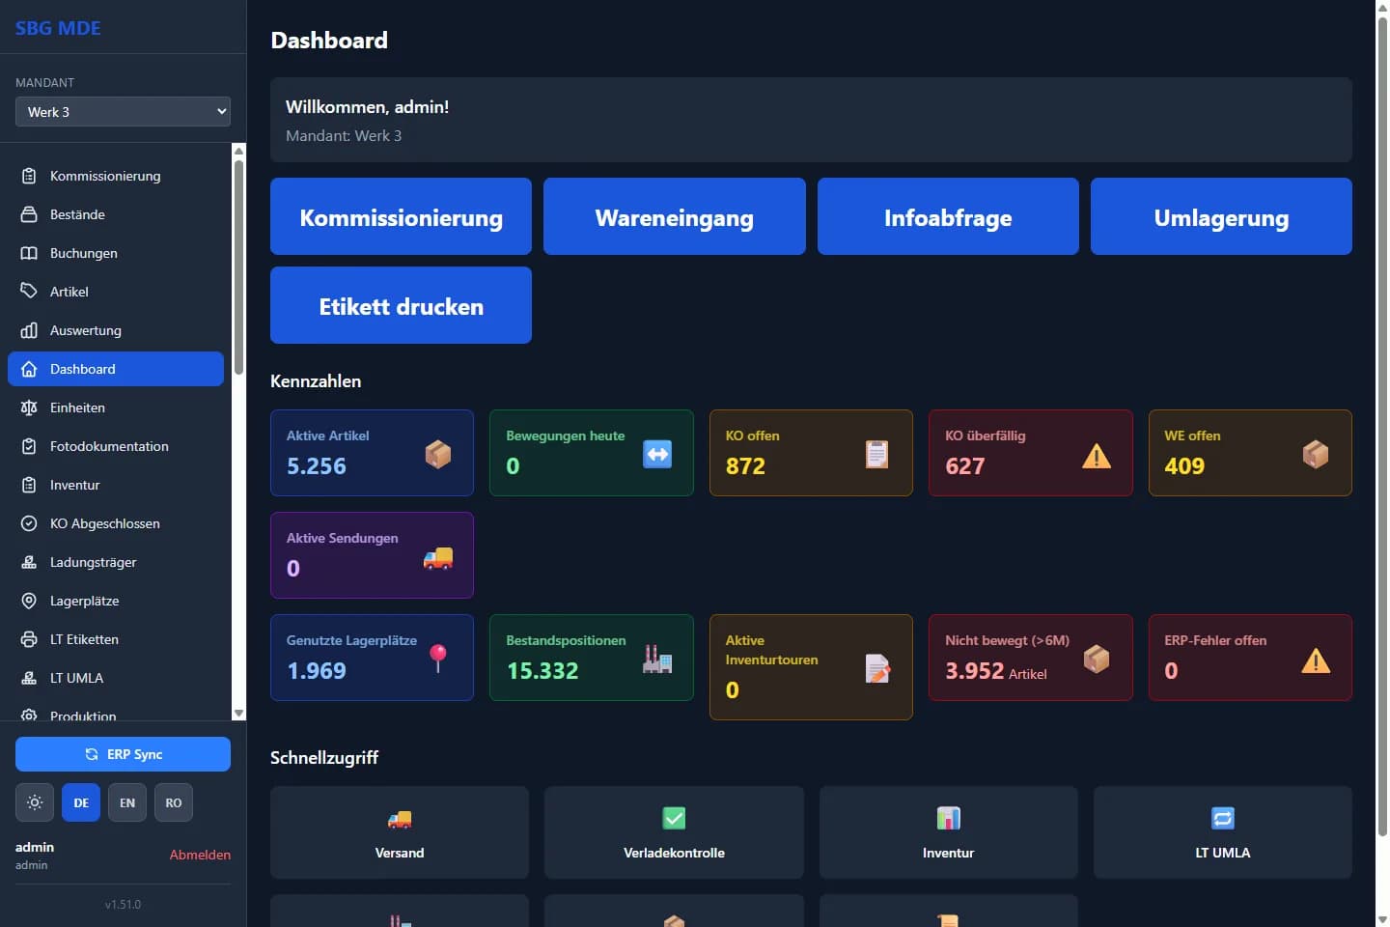The width and height of the screenshot is (1390, 927).
Task: Click the value 872 on KO offen
Action: coord(745,465)
